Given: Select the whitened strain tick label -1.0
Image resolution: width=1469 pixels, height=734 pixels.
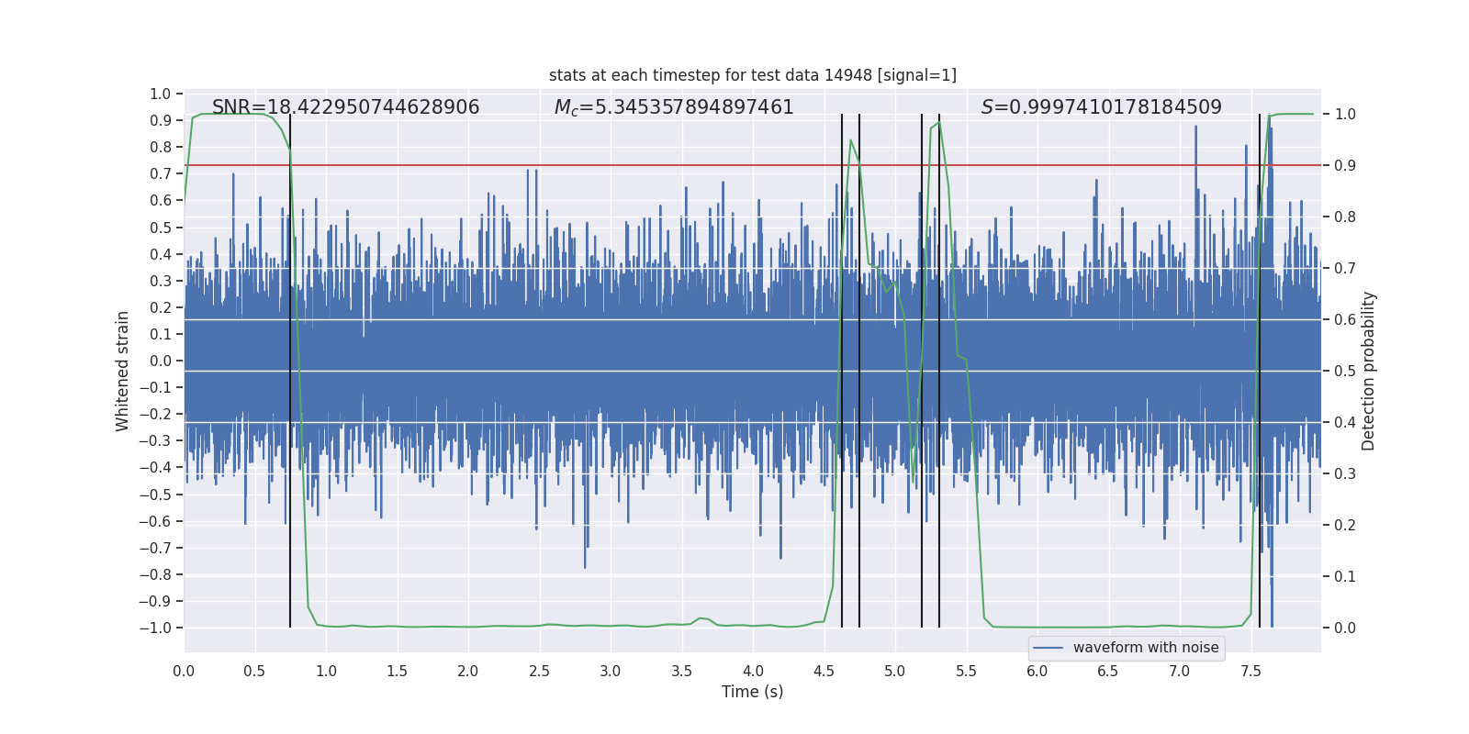Looking at the screenshot, I should (155, 628).
